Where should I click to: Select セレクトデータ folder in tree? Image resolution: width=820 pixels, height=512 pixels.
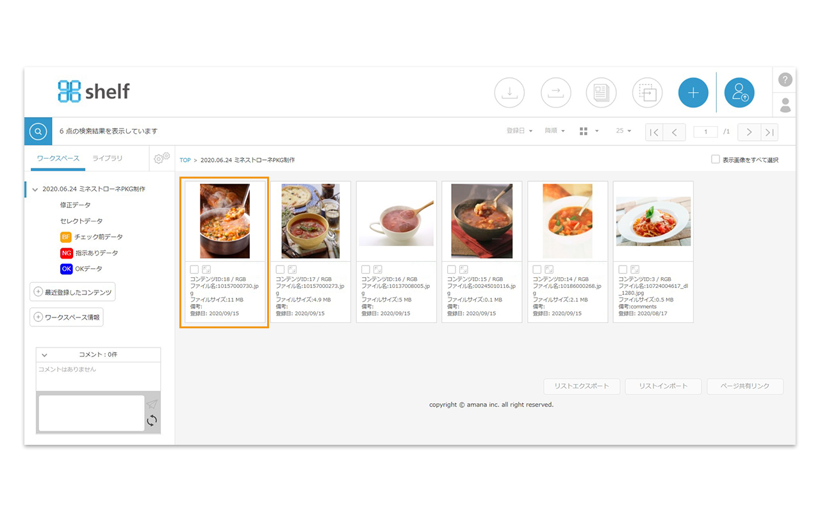(81, 221)
